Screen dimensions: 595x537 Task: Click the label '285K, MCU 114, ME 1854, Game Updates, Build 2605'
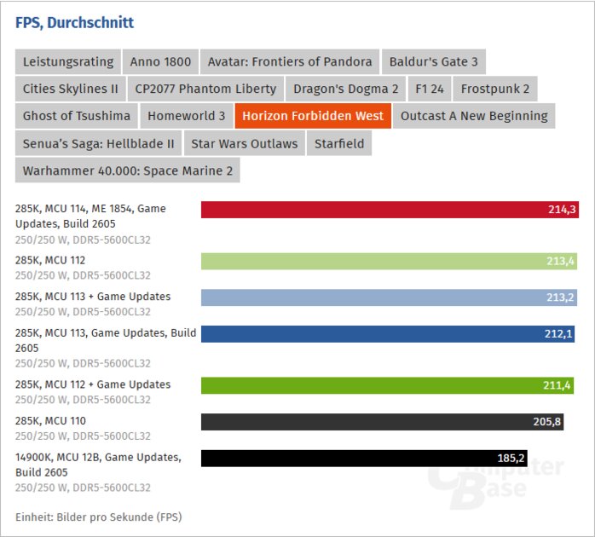coord(90,216)
